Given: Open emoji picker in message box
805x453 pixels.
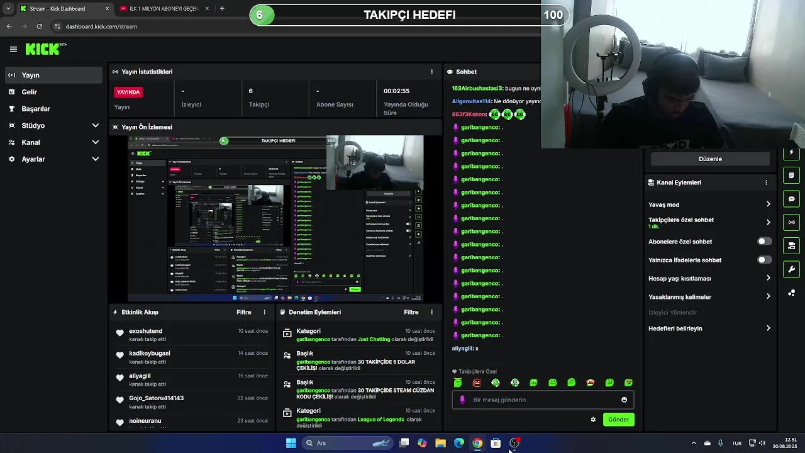Looking at the screenshot, I should coord(624,400).
